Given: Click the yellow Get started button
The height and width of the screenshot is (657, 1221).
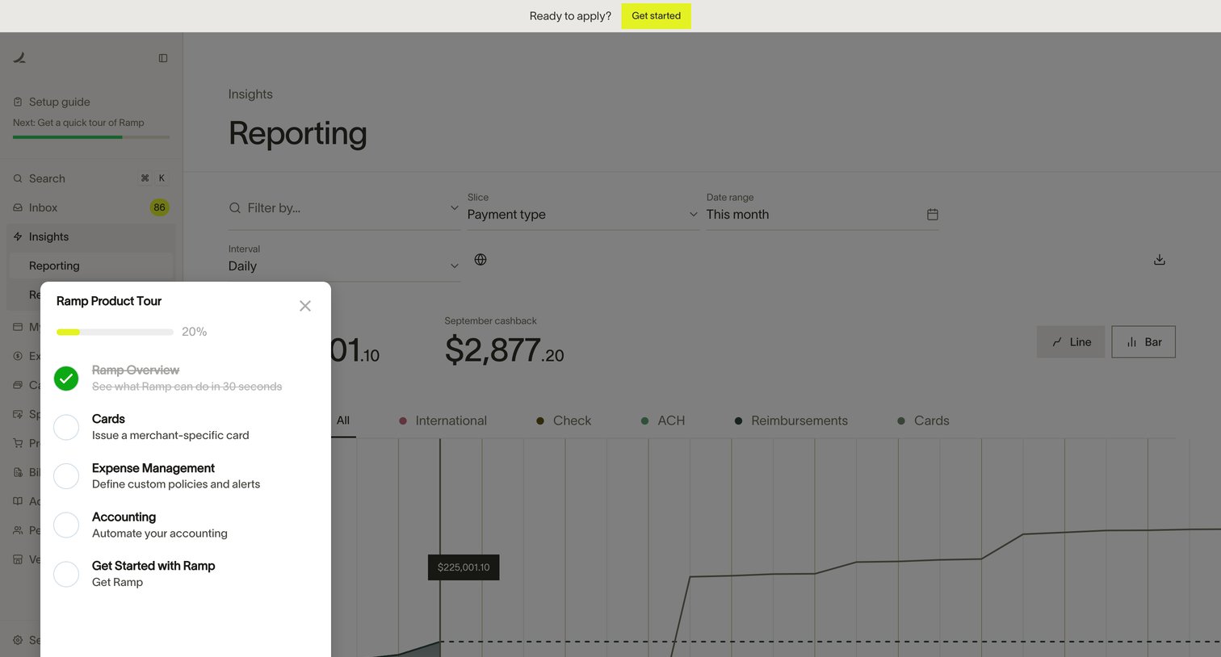Looking at the screenshot, I should pyautogui.click(x=657, y=16).
